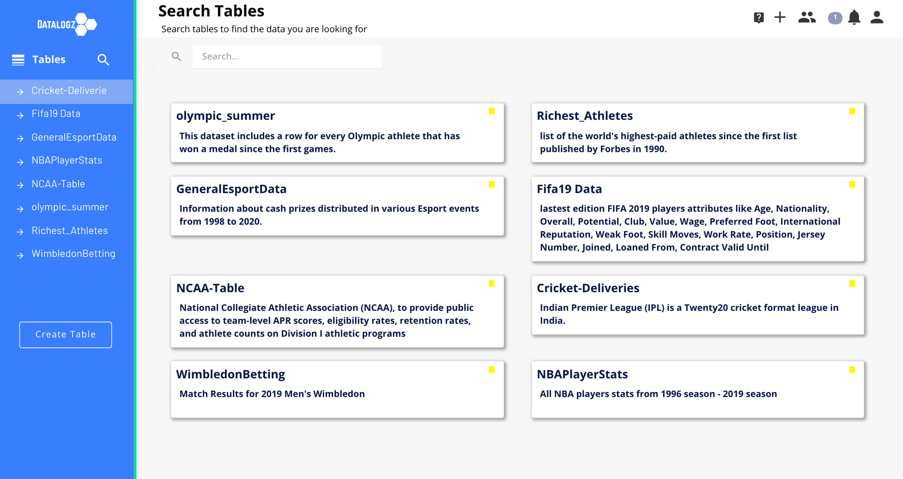Click arrow next to Fifa19 Data in sidebar
The image size is (903, 479).
pyautogui.click(x=20, y=115)
